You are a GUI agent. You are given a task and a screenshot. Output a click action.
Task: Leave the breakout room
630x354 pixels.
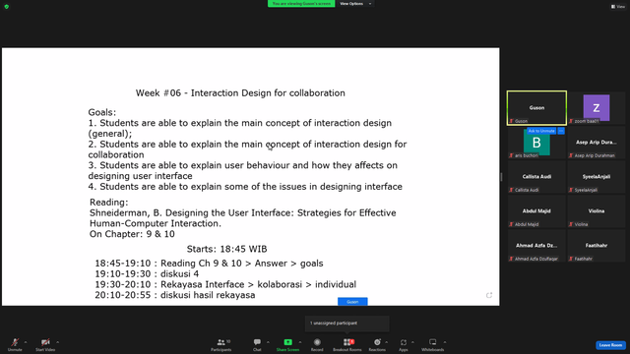click(610, 345)
